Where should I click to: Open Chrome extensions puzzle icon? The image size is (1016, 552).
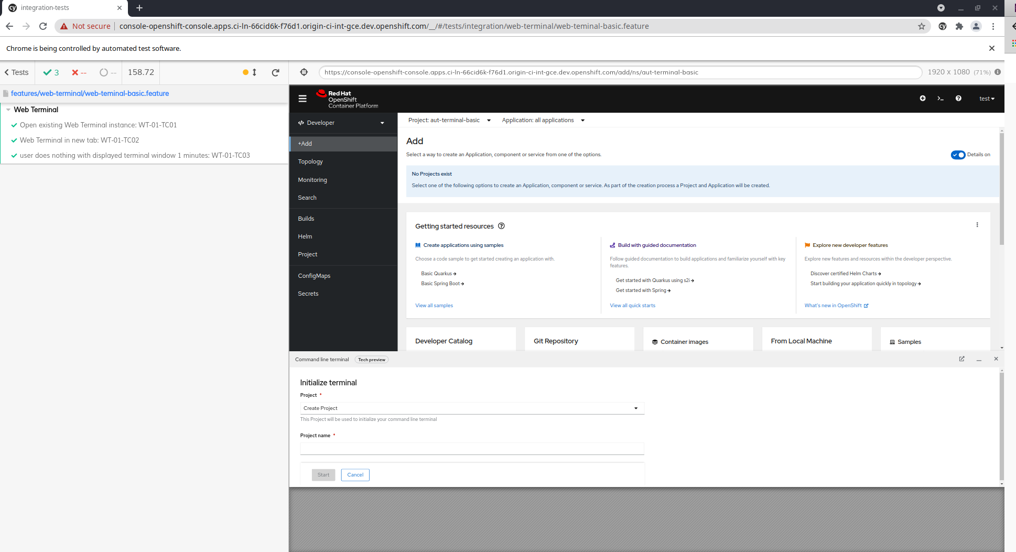coord(959,26)
